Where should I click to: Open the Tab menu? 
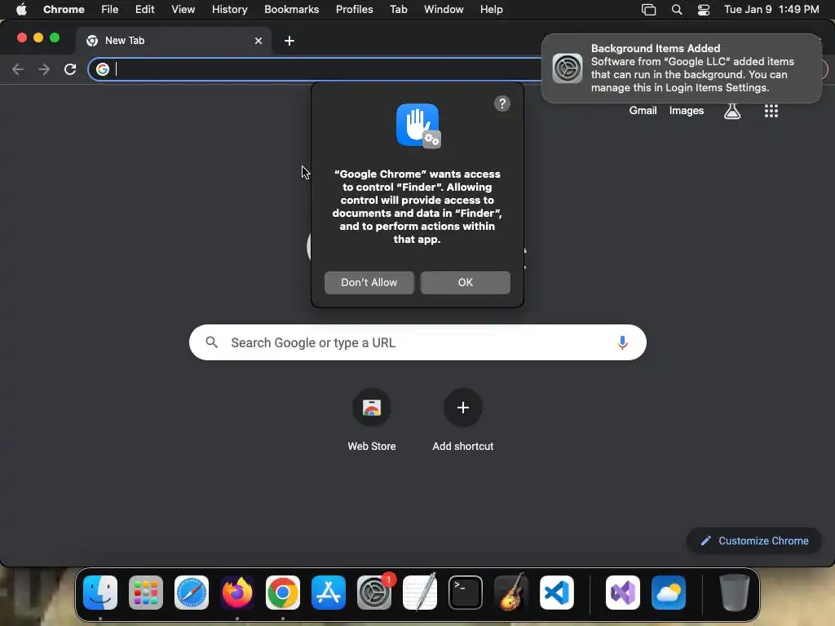click(x=399, y=10)
